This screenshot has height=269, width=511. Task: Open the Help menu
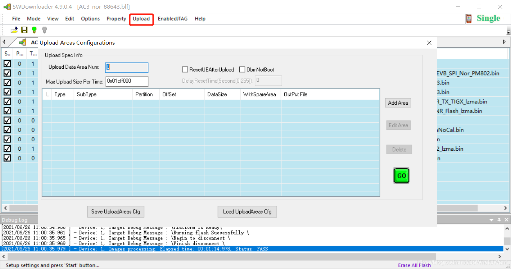click(x=200, y=19)
